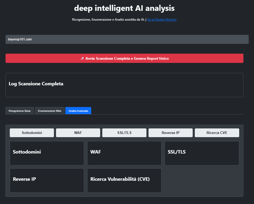The image size is (254, 204).
Task: Click the Log Scansione Completa area
Action: click(124, 85)
